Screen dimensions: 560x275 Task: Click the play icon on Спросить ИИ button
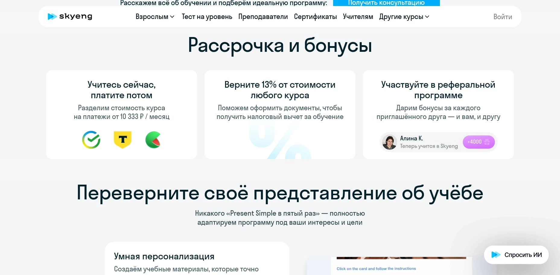496,255
